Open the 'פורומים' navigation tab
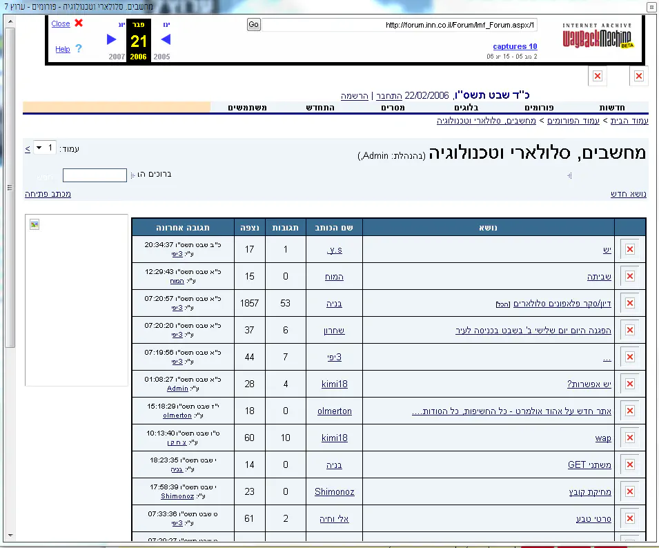Screen dimensions: 659x548 (x=543, y=108)
